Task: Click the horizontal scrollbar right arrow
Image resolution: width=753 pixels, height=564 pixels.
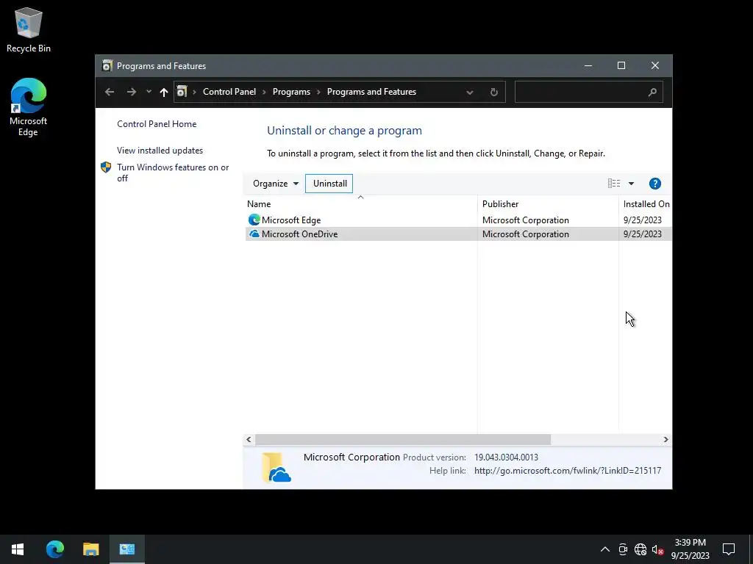Action: [x=665, y=439]
